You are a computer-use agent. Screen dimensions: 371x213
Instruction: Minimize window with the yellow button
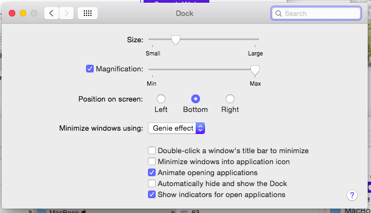[x=23, y=13]
